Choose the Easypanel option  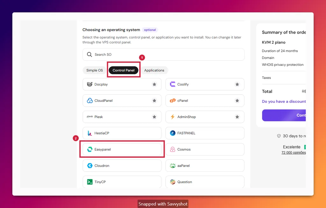pos(122,149)
